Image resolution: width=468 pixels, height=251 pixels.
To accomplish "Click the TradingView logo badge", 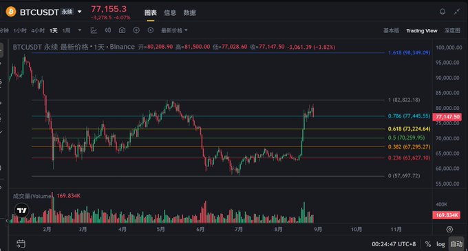I will tap(22, 210).
